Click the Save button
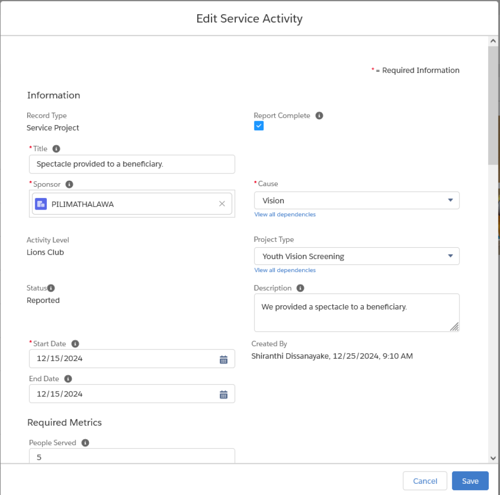Image resolution: width=500 pixels, height=495 pixels. (470, 481)
